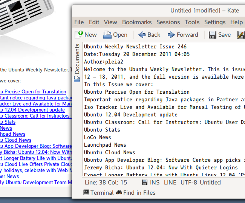
Task: Open the Settings menu
Action: click(215, 22)
